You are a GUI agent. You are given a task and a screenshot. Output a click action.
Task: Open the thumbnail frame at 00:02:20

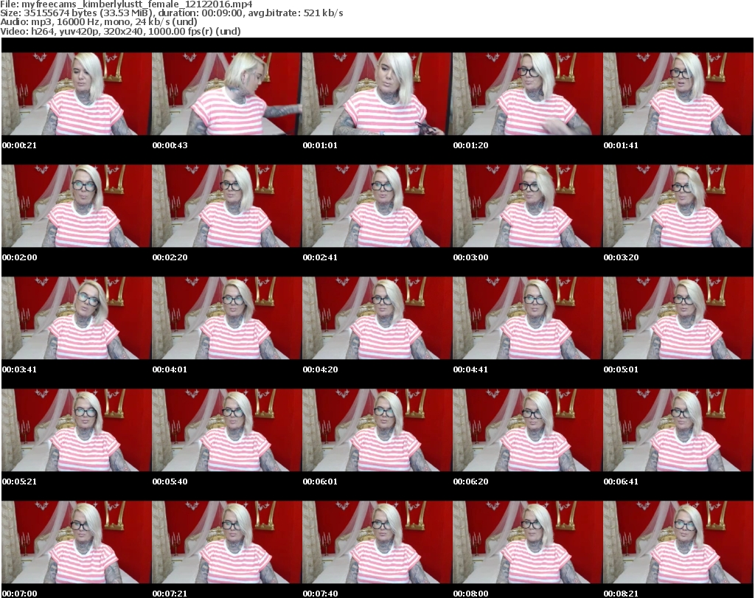pyautogui.click(x=227, y=206)
